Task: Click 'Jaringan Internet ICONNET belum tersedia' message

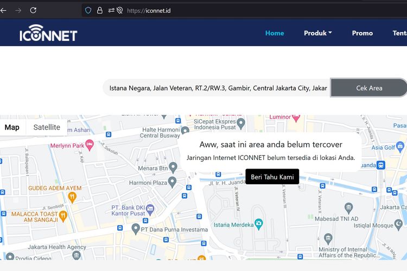Action: point(271,158)
